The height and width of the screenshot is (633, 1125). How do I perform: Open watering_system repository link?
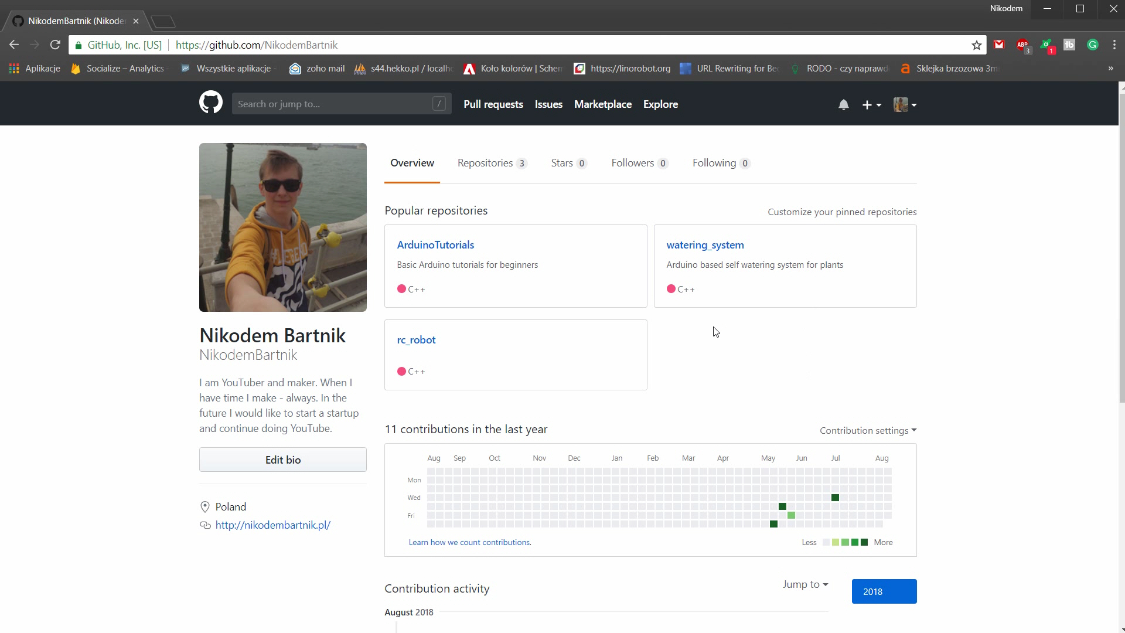(x=705, y=244)
